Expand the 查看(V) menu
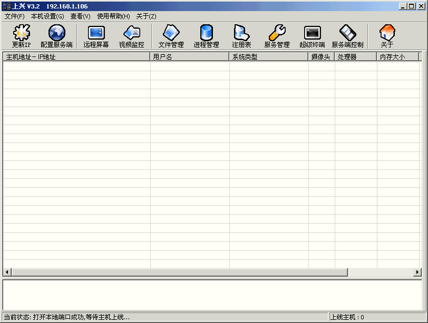Image resolution: width=428 pixels, height=323 pixels. point(80,16)
